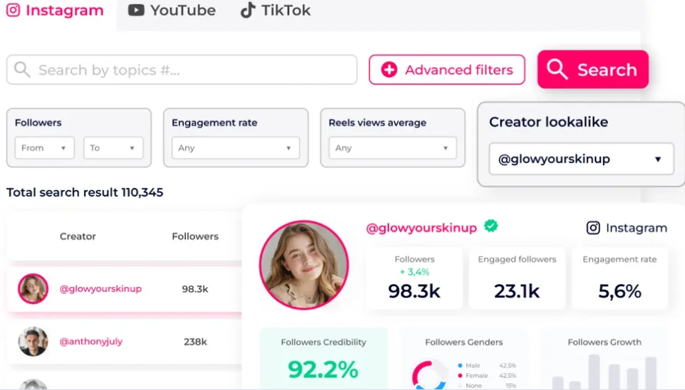Click the Engaged followers 23.1k card

517,279
